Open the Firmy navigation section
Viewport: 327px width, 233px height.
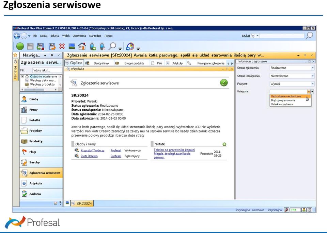(x=41, y=110)
